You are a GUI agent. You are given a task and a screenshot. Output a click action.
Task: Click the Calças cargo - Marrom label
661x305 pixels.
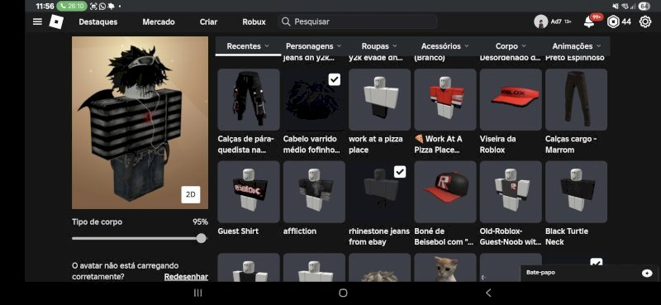571,145
